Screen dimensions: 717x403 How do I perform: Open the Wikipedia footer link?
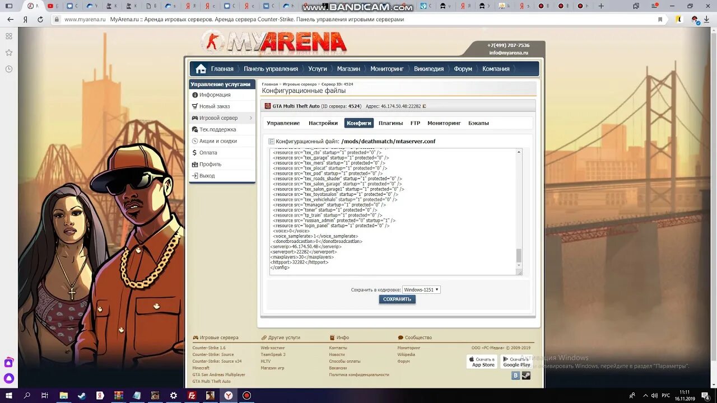pos(406,354)
